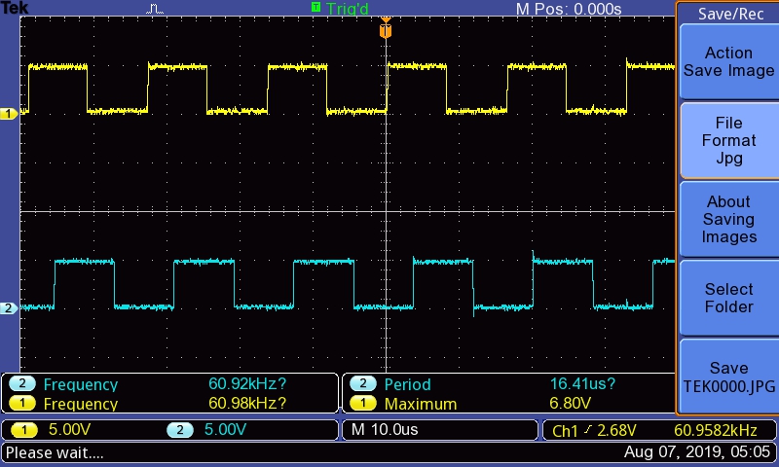Click the Tek logo
The width and height of the screenshot is (779, 467).
click(x=17, y=9)
